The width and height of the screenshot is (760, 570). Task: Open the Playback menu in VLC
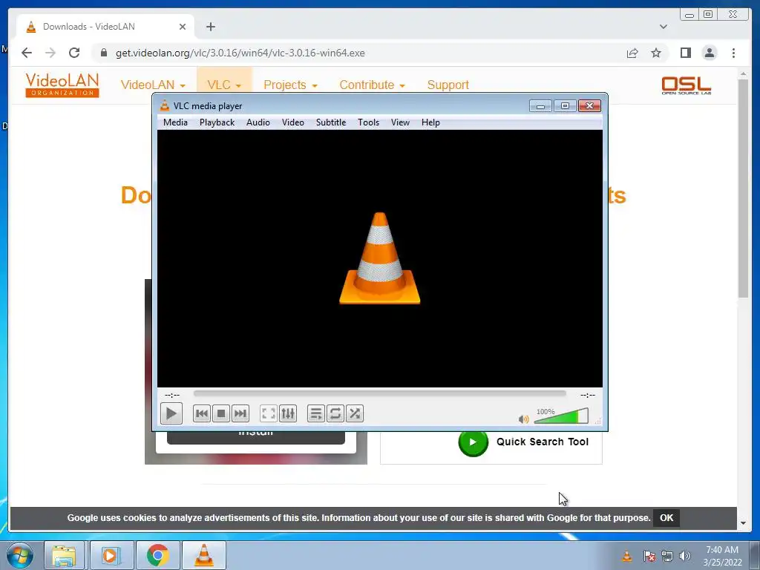tap(217, 122)
